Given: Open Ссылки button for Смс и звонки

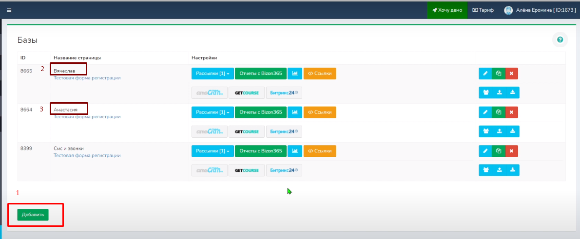Looking at the screenshot, I should pos(320,151).
